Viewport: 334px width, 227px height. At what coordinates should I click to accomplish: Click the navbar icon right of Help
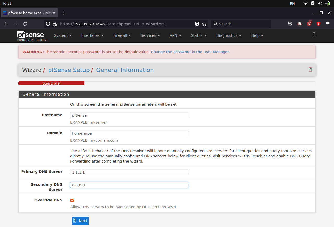314,35
